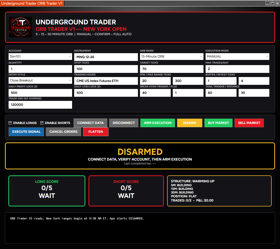The image size is (280, 249).
Task: Click the blue Execute Signal button
Action: 26,132
